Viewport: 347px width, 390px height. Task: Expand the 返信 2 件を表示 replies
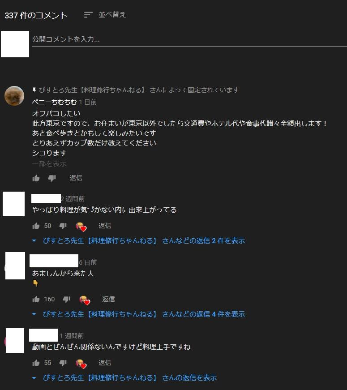tap(139, 241)
